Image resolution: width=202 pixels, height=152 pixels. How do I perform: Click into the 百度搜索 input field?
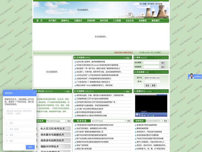coord(151,67)
